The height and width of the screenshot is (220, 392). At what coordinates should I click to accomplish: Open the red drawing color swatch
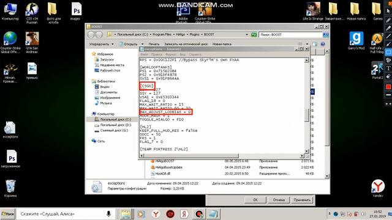388,87
